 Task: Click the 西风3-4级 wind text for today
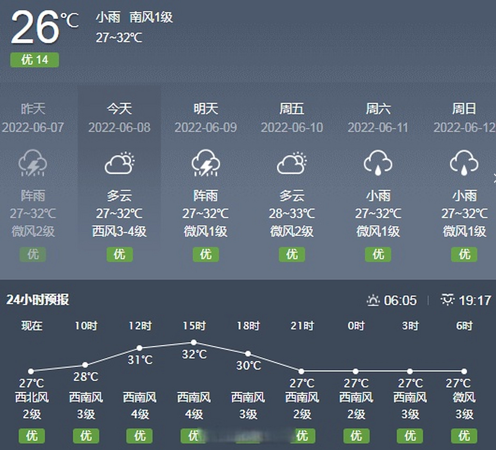pyautogui.click(x=119, y=231)
